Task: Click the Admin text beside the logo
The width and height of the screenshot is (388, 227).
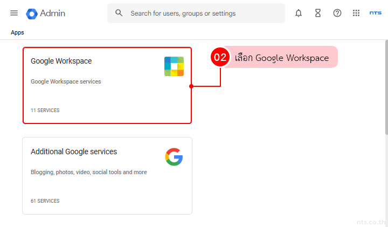Action: click(x=52, y=13)
